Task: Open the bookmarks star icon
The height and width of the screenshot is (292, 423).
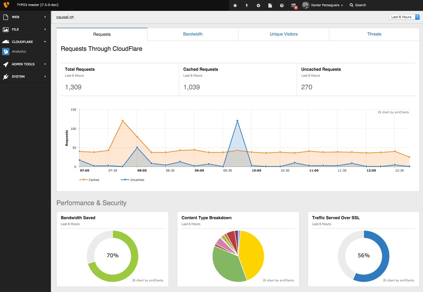Action: point(235,5)
